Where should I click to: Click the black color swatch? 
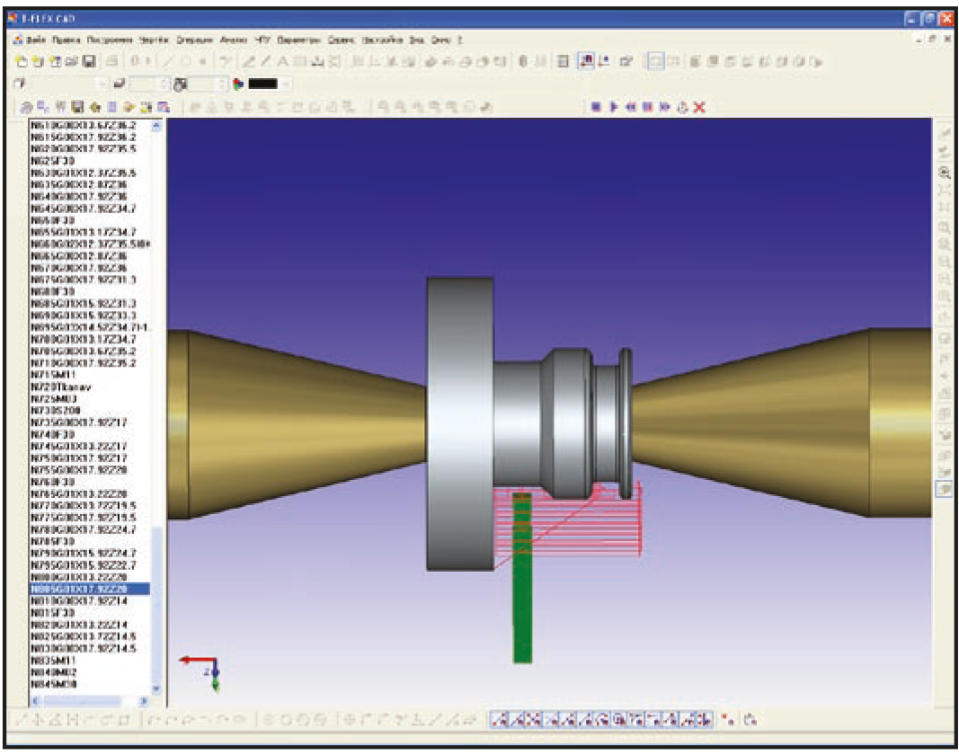pos(262,84)
